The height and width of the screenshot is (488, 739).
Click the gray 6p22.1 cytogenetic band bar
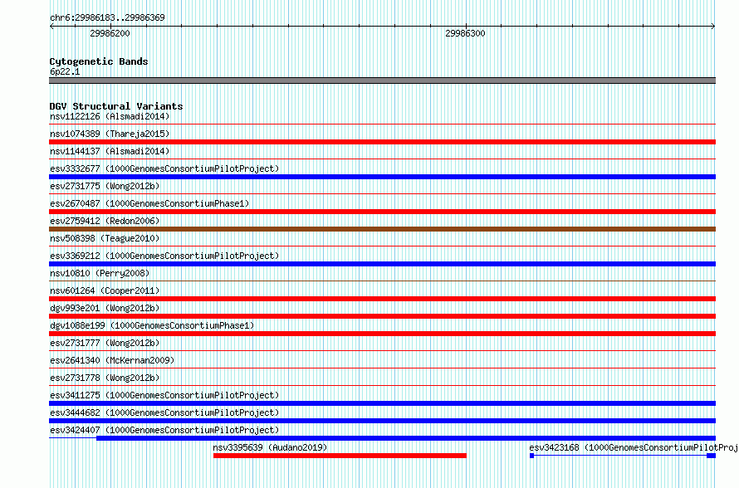[382, 81]
